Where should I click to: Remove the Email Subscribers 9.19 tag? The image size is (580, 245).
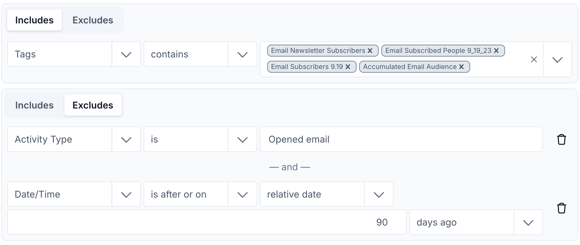click(x=348, y=67)
